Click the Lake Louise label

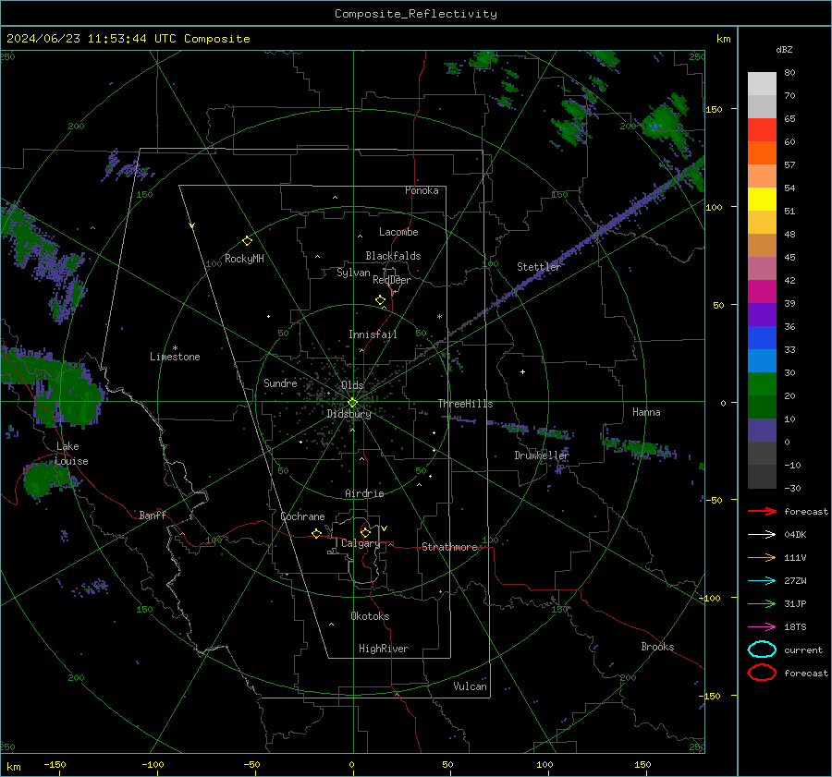(72, 454)
